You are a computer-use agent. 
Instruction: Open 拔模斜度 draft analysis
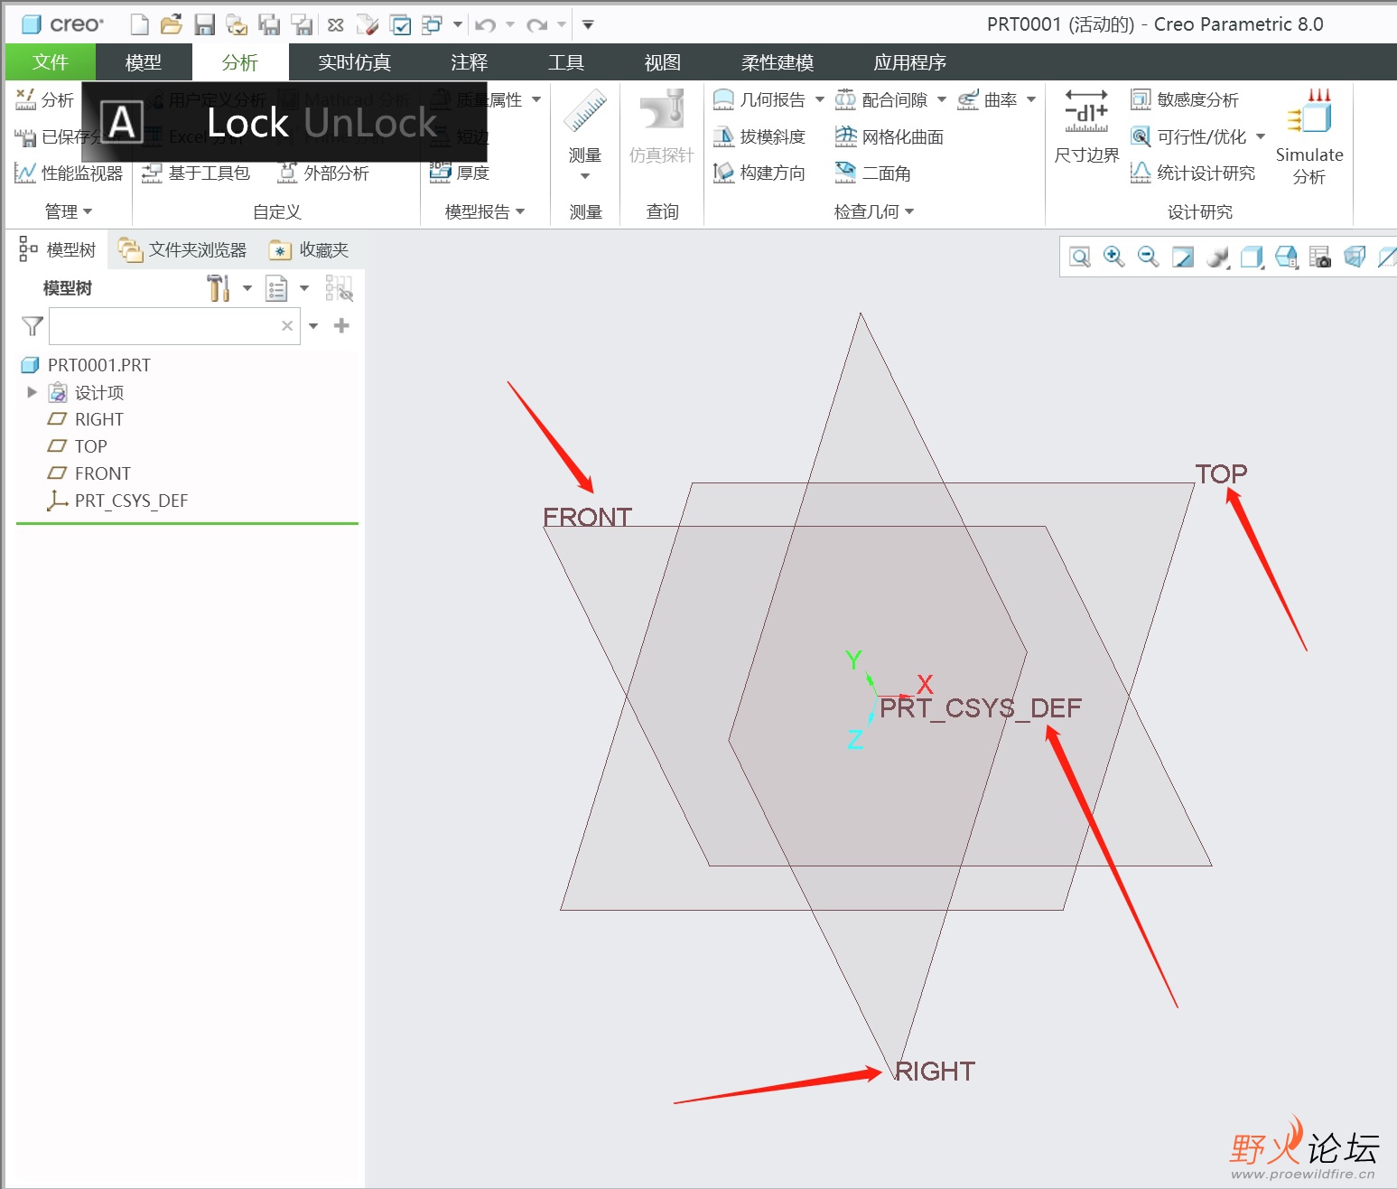point(759,136)
